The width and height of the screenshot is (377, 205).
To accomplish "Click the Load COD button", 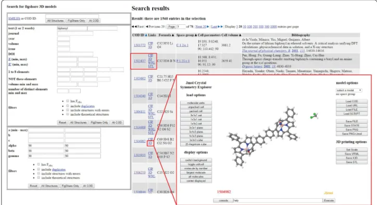I will pos(351,101).
